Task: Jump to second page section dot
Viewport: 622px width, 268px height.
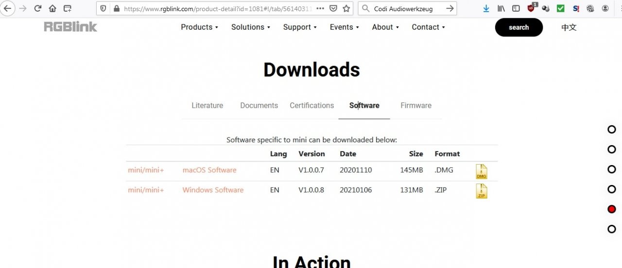Action: tap(612, 149)
